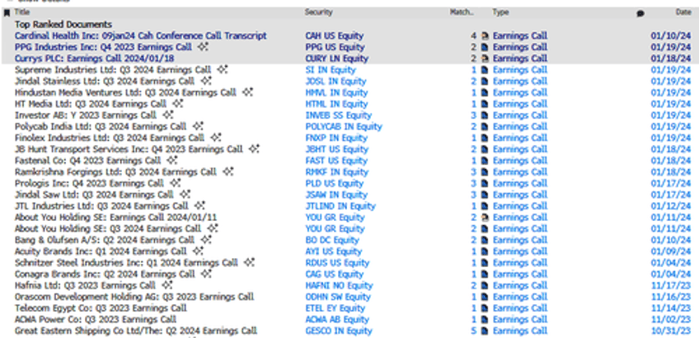Sort by the Date column header
699x338 pixels.
tap(683, 12)
